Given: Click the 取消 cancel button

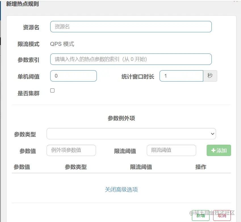Looking at the screenshot, I should point(222,215).
